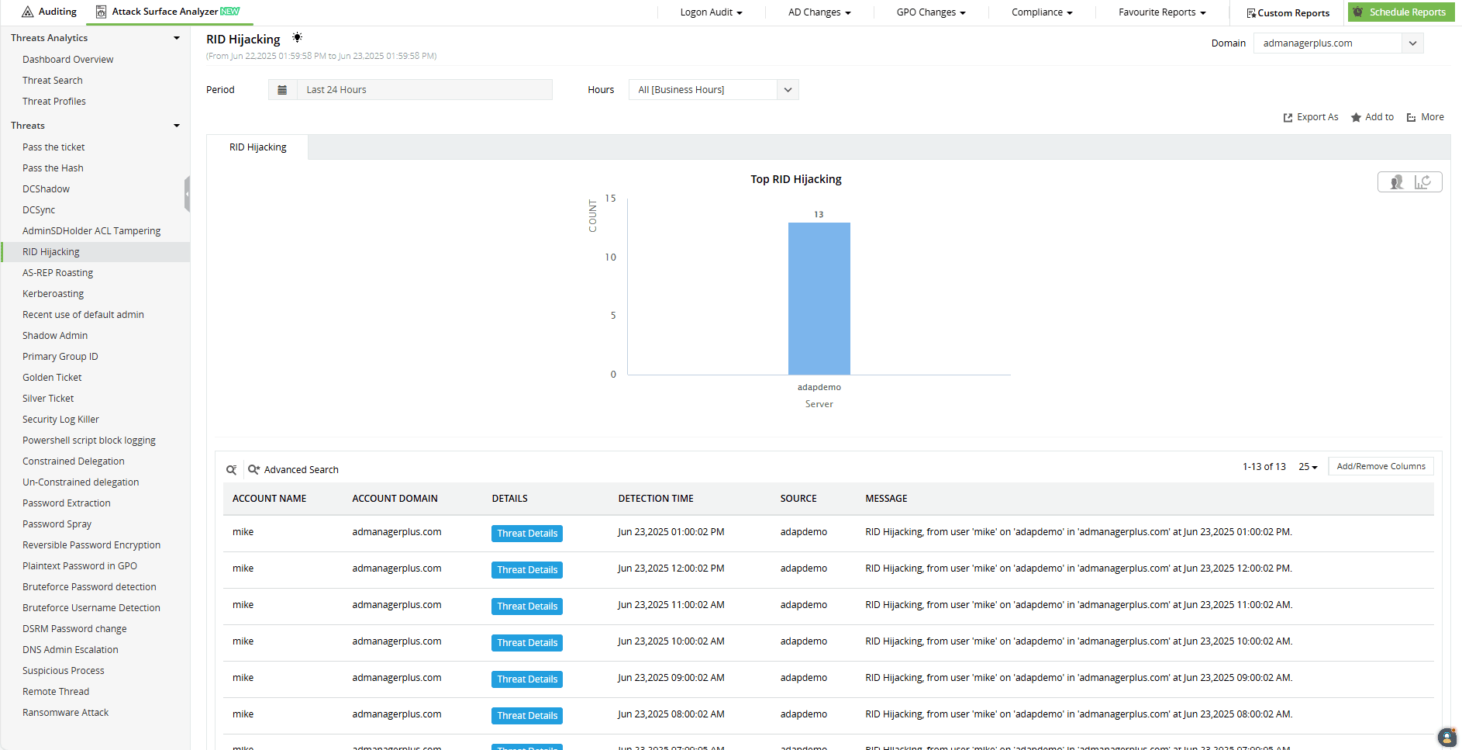Switch chart to the user view silhouettes icon
1462x750 pixels.
coord(1396,182)
